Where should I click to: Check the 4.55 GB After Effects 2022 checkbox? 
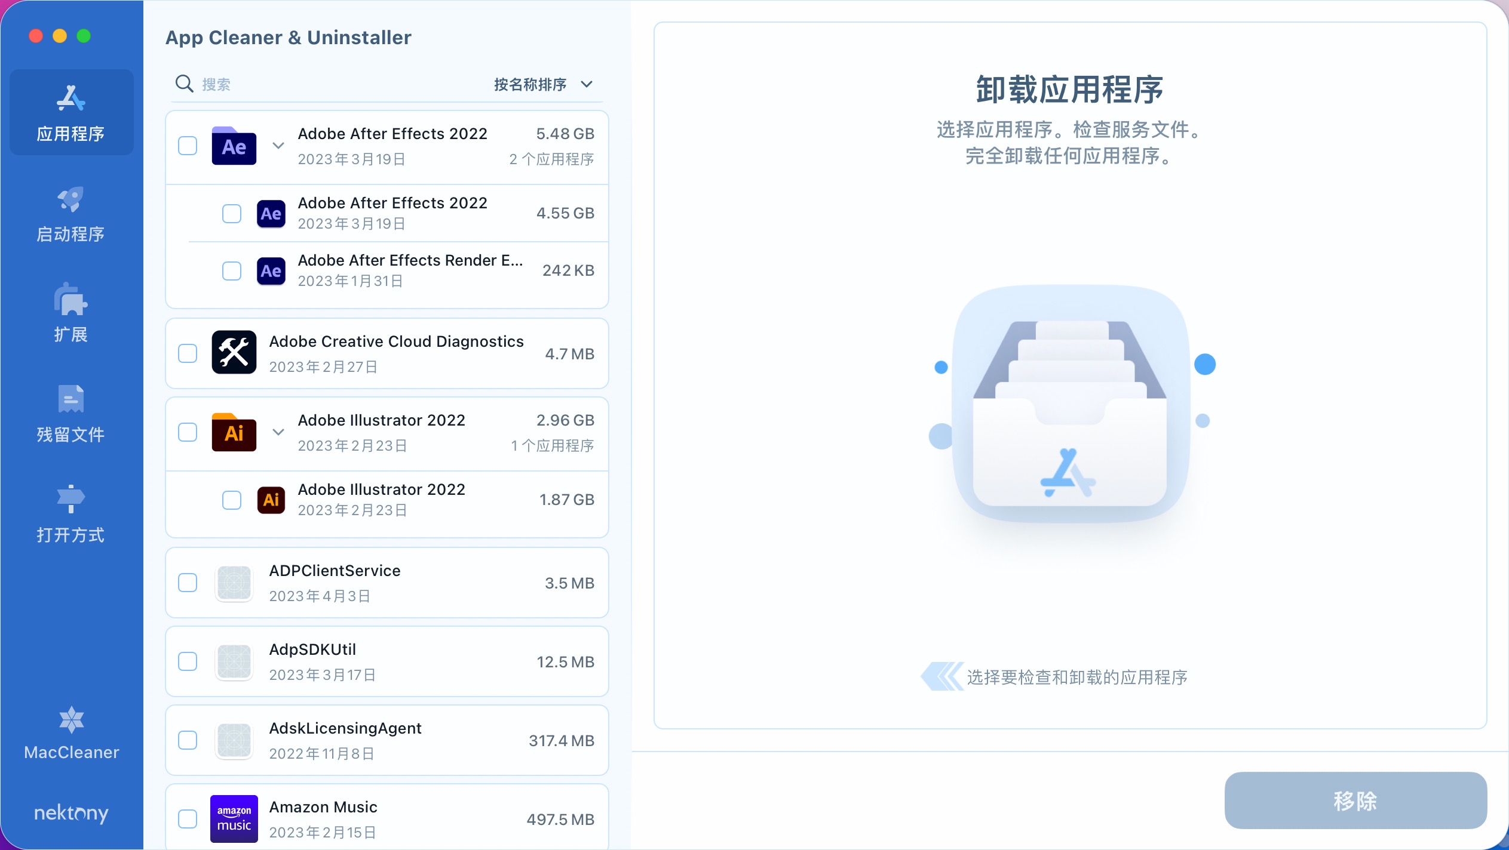(x=232, y=214)
